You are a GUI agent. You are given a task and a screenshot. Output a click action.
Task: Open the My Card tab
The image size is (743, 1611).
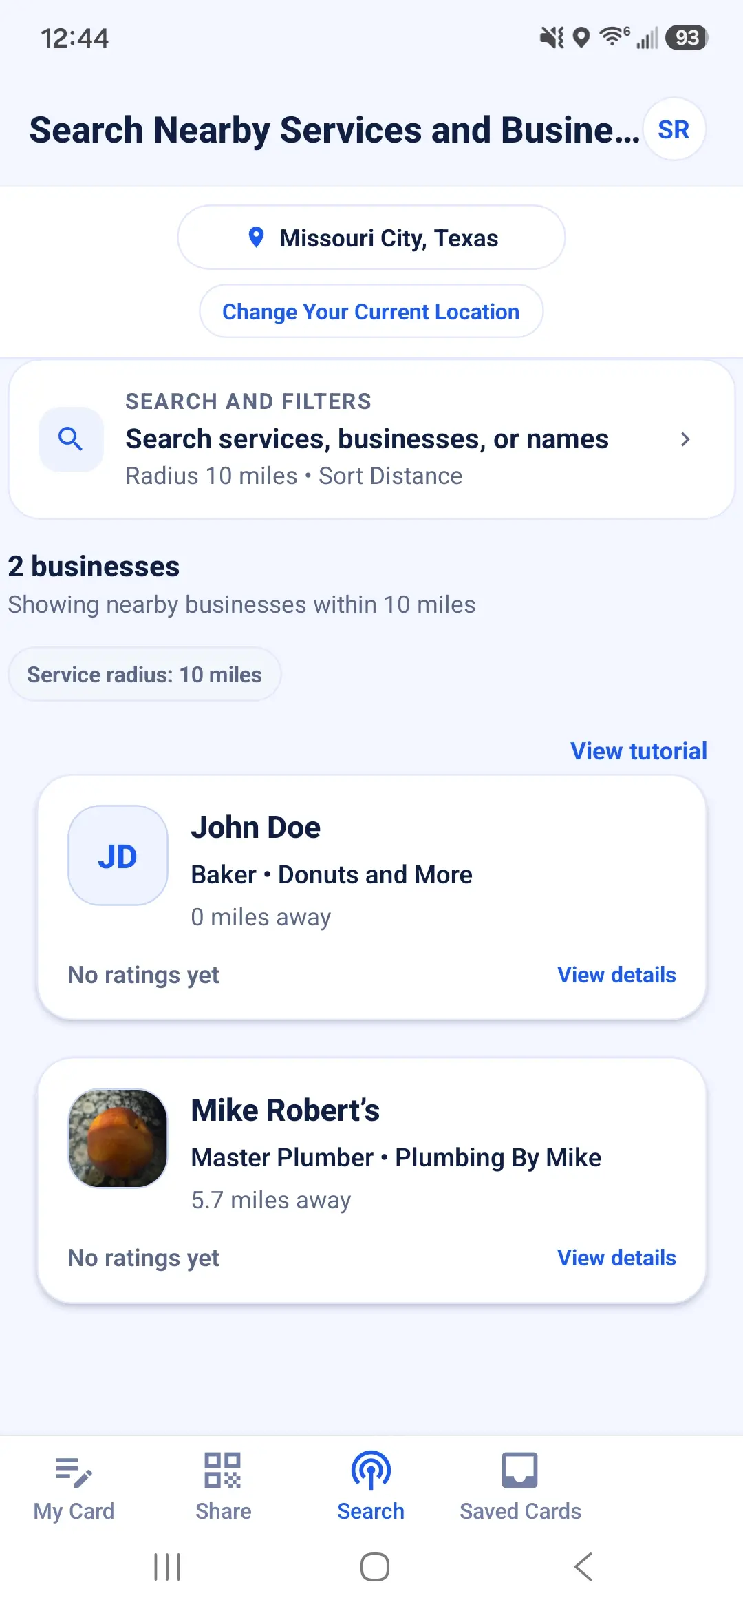[74, 1487]
